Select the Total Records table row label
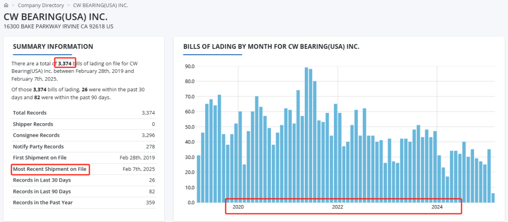 30,113
